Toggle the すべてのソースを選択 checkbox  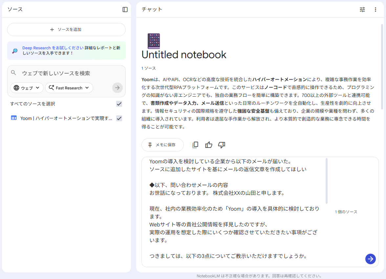[x=119, y=104]
